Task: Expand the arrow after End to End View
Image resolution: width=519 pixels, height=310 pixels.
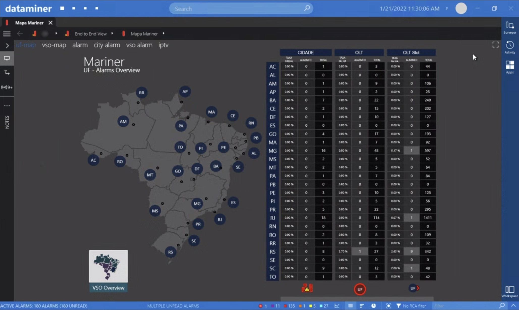Action: point(112,33)
